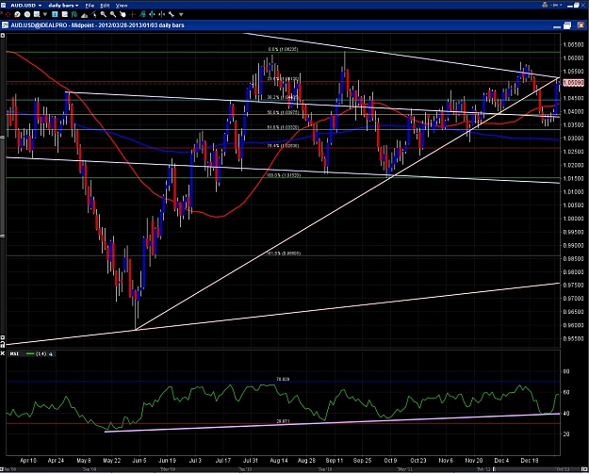Viewport: 589px width, 474px height.
Task: Minimize the inner chart window
Action: 557,27
